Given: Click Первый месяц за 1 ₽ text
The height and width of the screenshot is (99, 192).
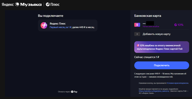Looking at the screenshot, I should coord(61,27).
